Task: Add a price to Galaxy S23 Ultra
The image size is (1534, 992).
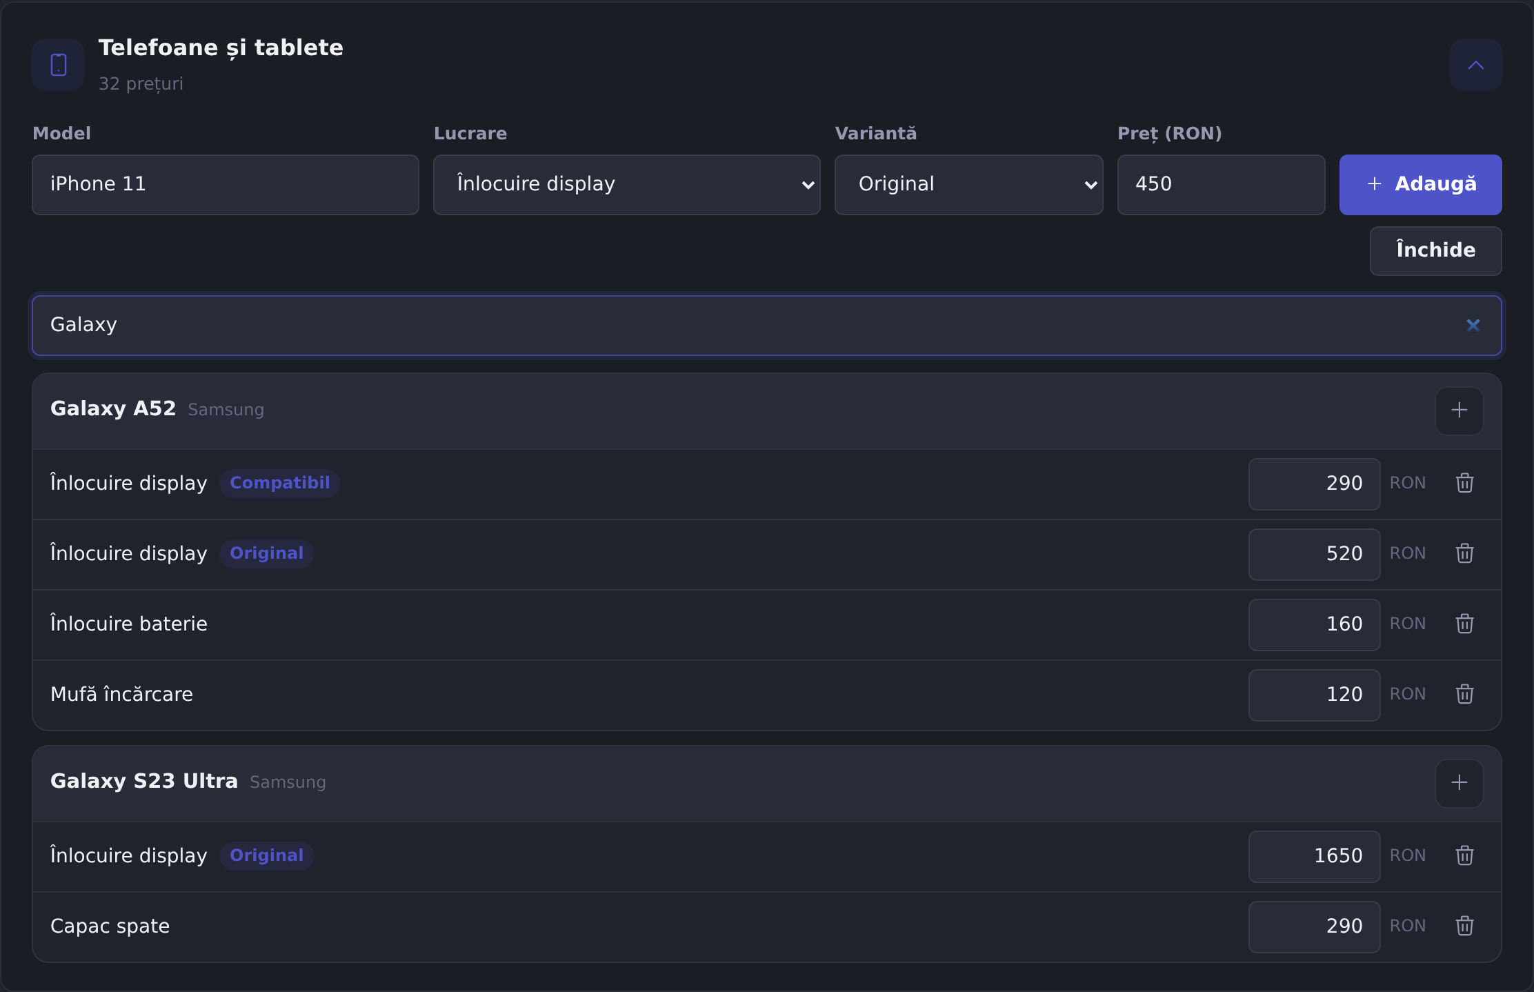Action: pyautogui.click(x=1459, y=783)
